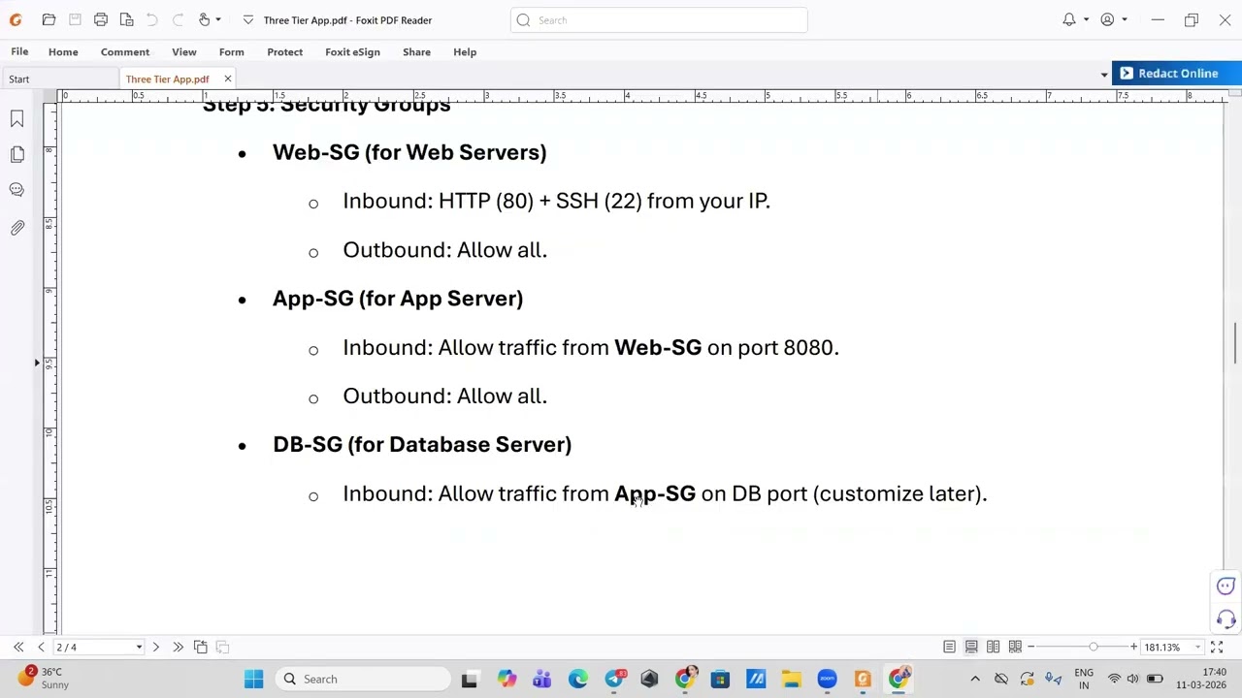The image size is (1242, 698).
Task: Go to the first page
Action: point(18,647)
